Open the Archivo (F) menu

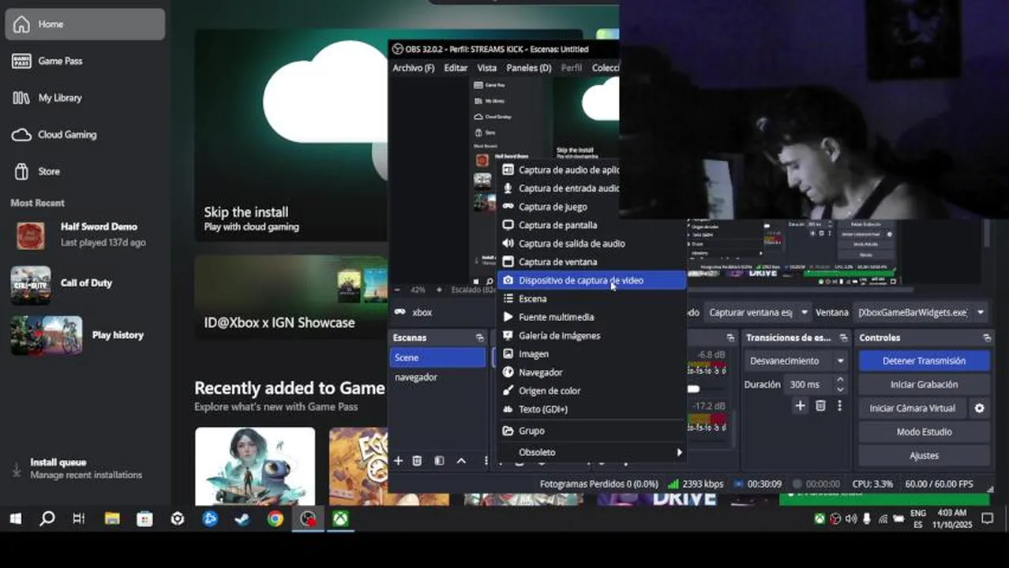(413, 68)
